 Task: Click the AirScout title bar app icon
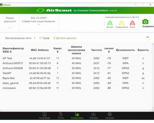[x=1, y=5]
